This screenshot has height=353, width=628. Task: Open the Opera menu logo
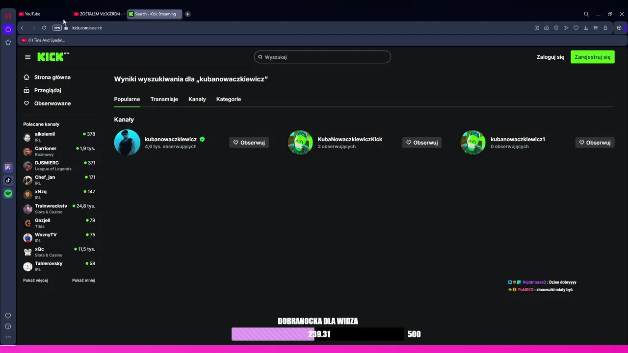click(x=8, y=16)
